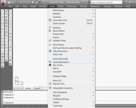136x108 pixels.
Task: Expand the Toolbars submenu
Action: click(x=71, y=17)
